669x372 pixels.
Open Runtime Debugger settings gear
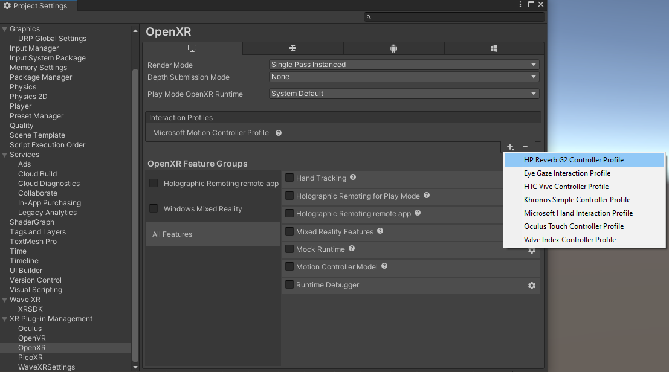[532, 286]
